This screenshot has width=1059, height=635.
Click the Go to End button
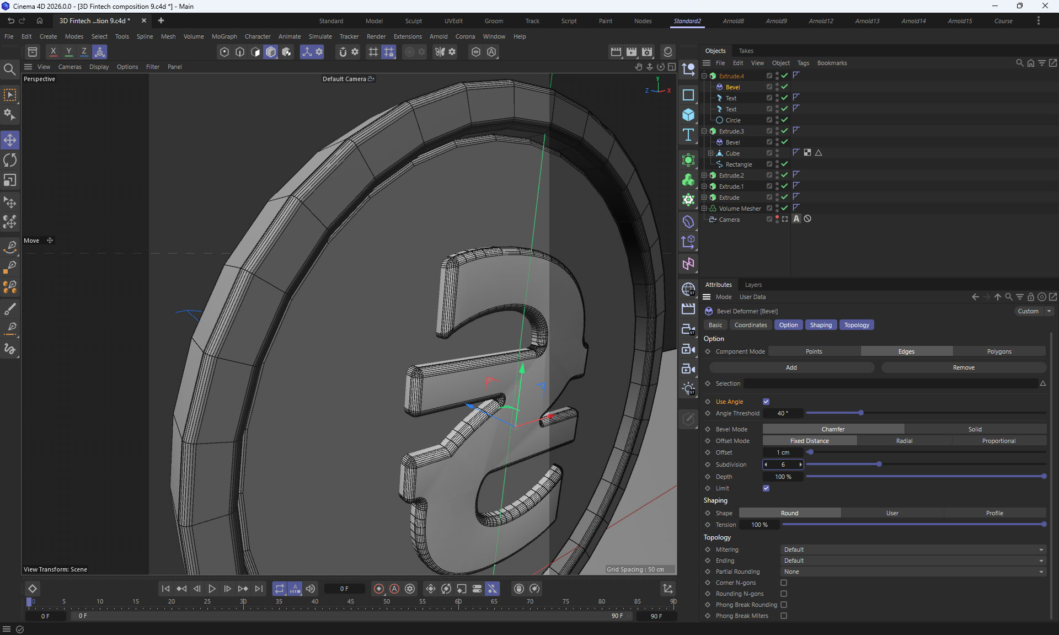259,589
